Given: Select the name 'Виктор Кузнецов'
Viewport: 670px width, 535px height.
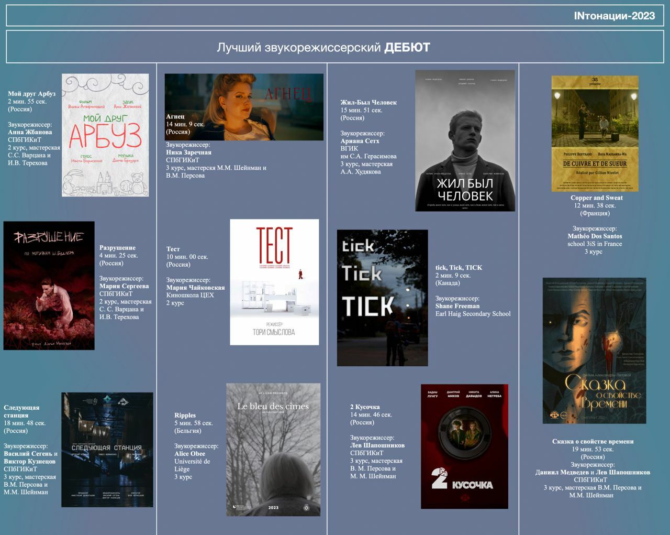Looking at the screenshot, I should point(29,461).
